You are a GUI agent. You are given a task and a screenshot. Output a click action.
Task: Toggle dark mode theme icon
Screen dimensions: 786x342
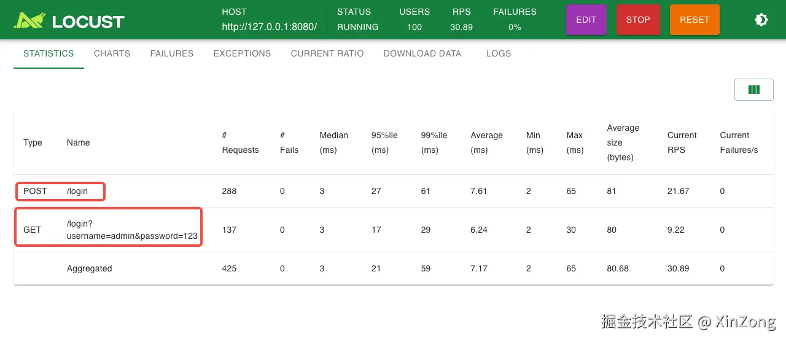(x=761, y=20)
